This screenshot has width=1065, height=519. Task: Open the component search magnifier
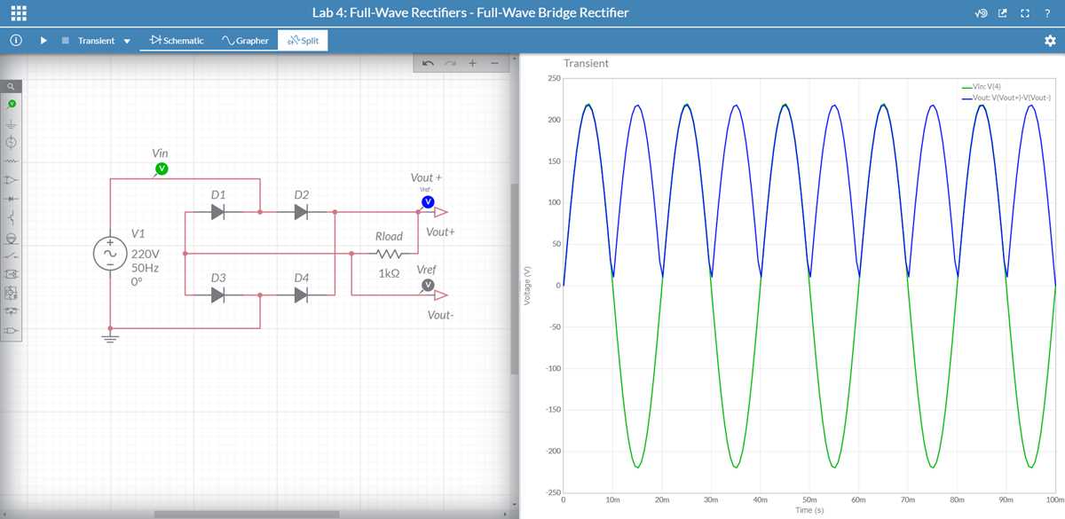pos(11,86)
